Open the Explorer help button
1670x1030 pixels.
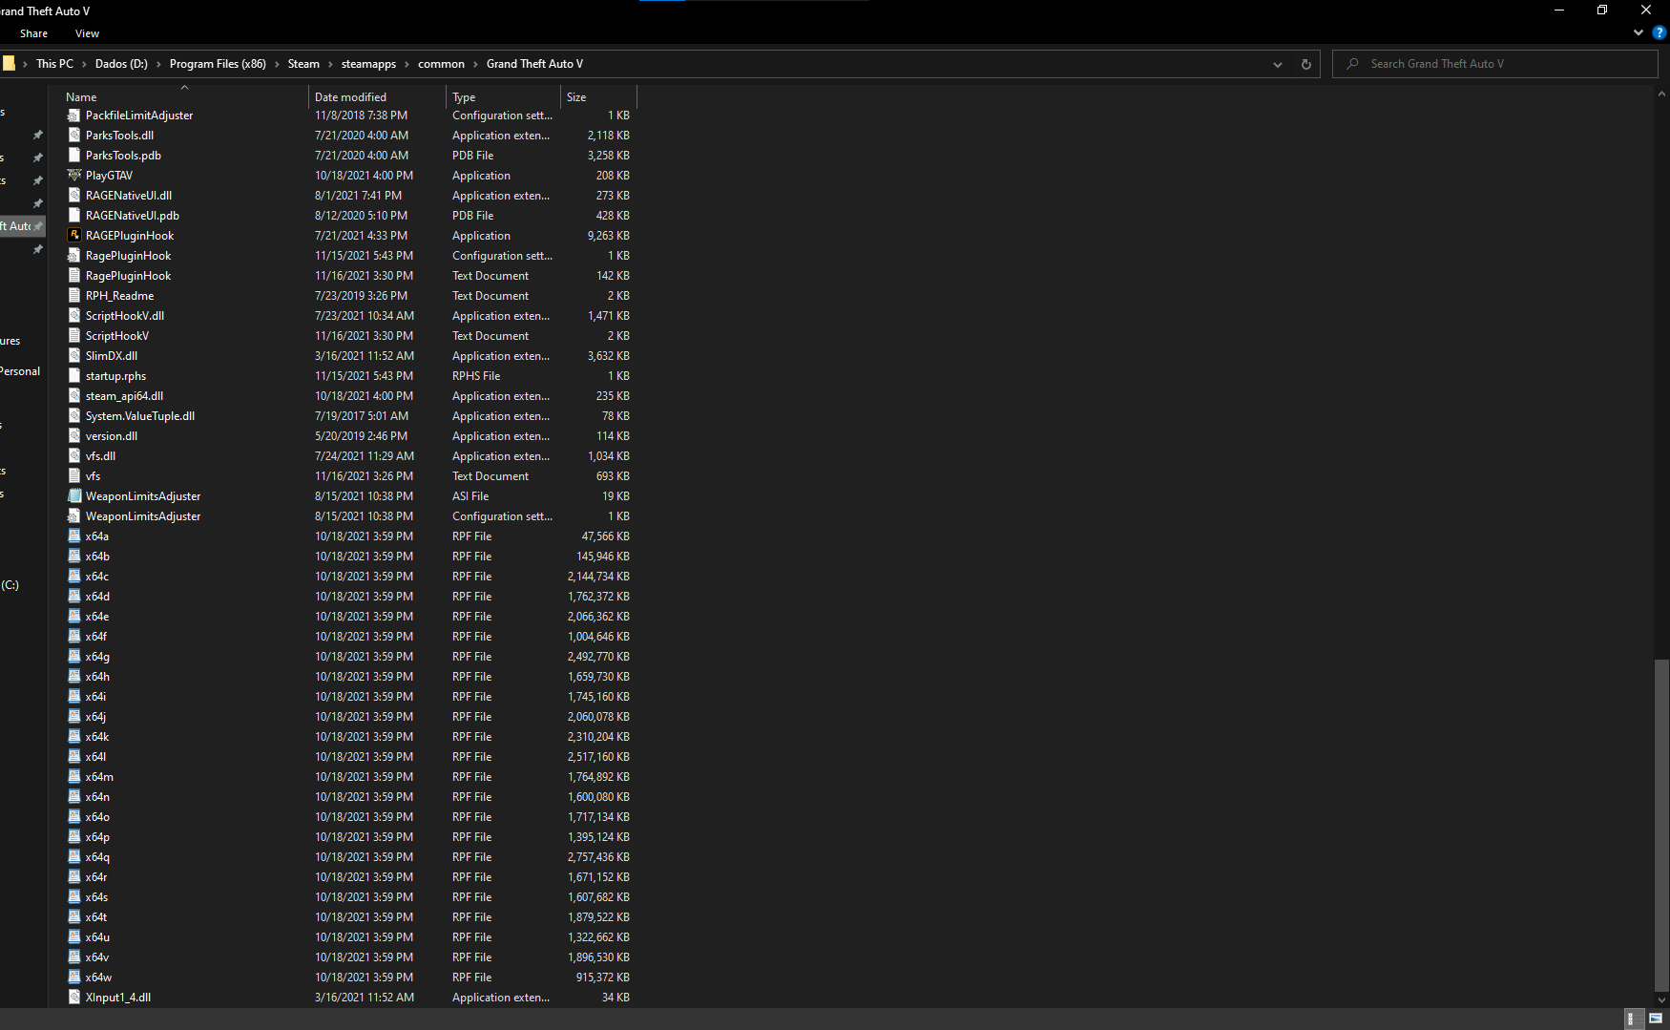tap(1659, 32)
